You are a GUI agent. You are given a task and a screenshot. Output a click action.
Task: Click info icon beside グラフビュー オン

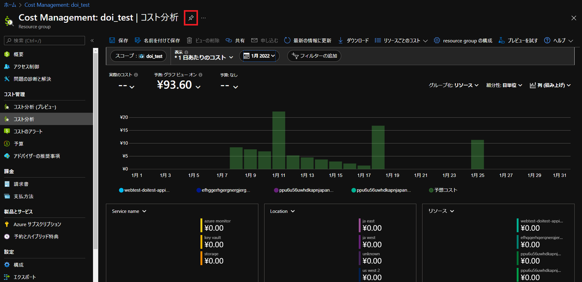click(x=200, y=75)
